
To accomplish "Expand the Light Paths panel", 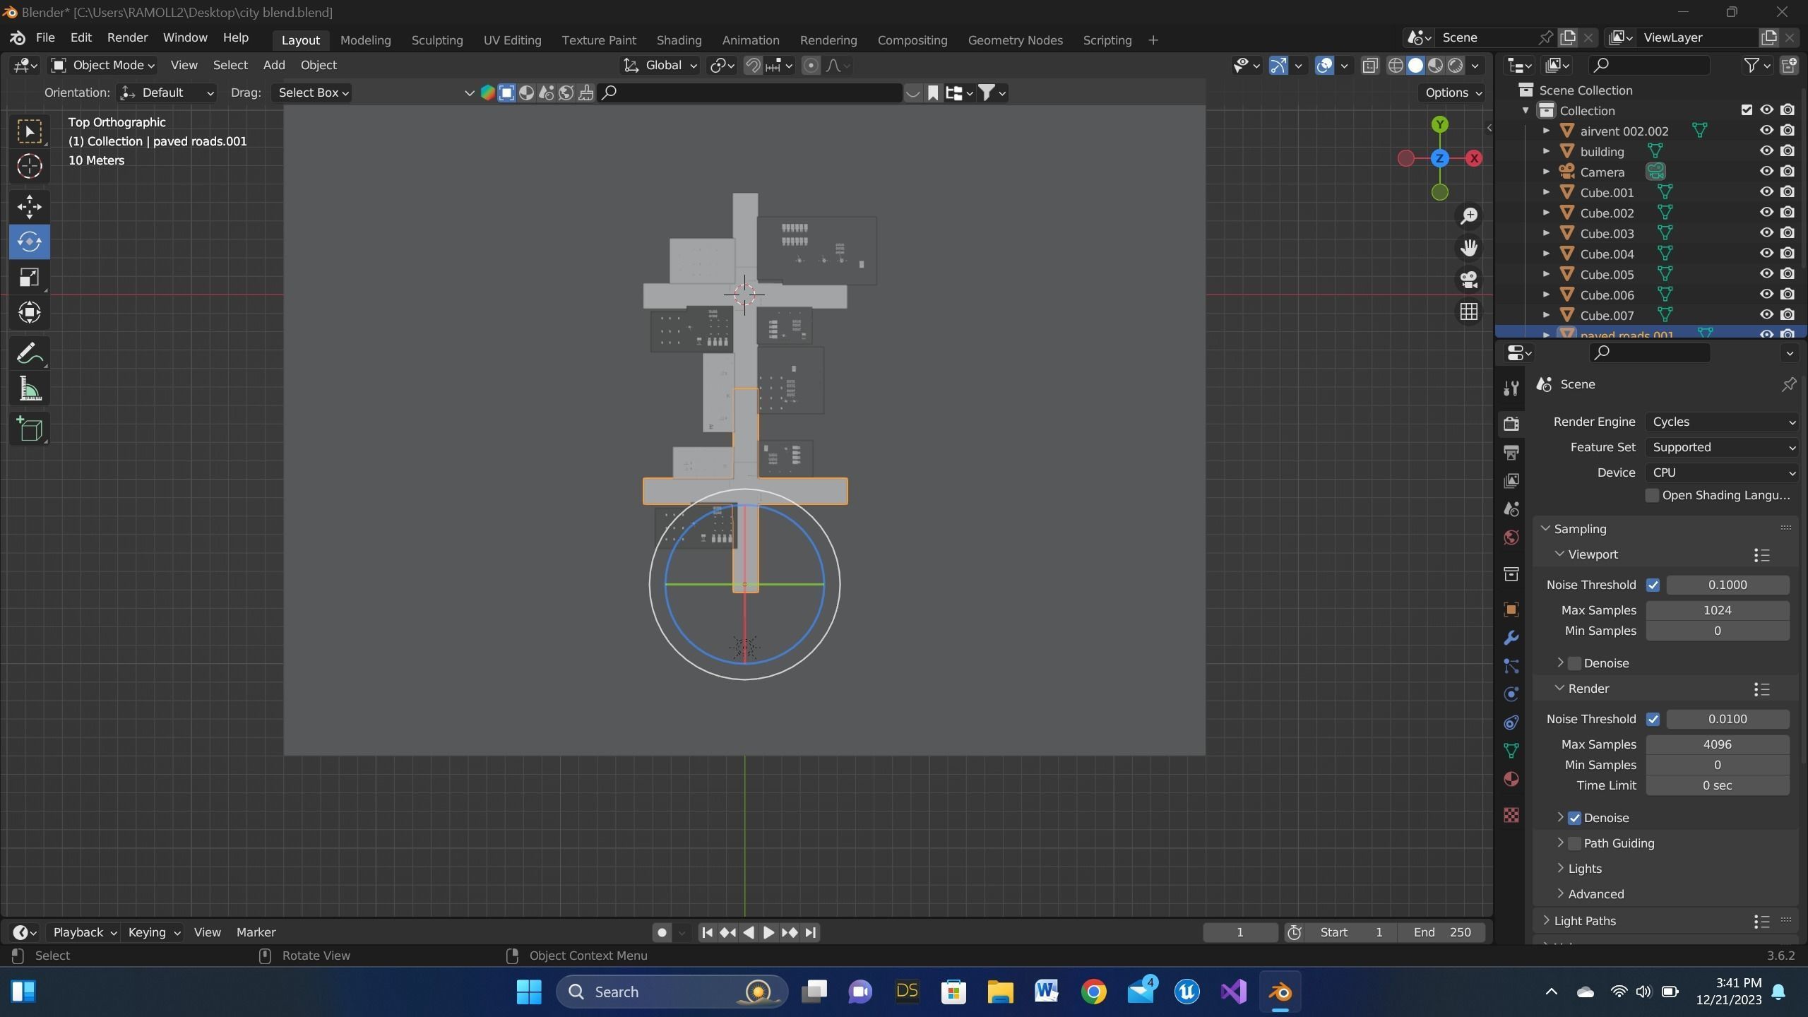I will [1584, 921].
